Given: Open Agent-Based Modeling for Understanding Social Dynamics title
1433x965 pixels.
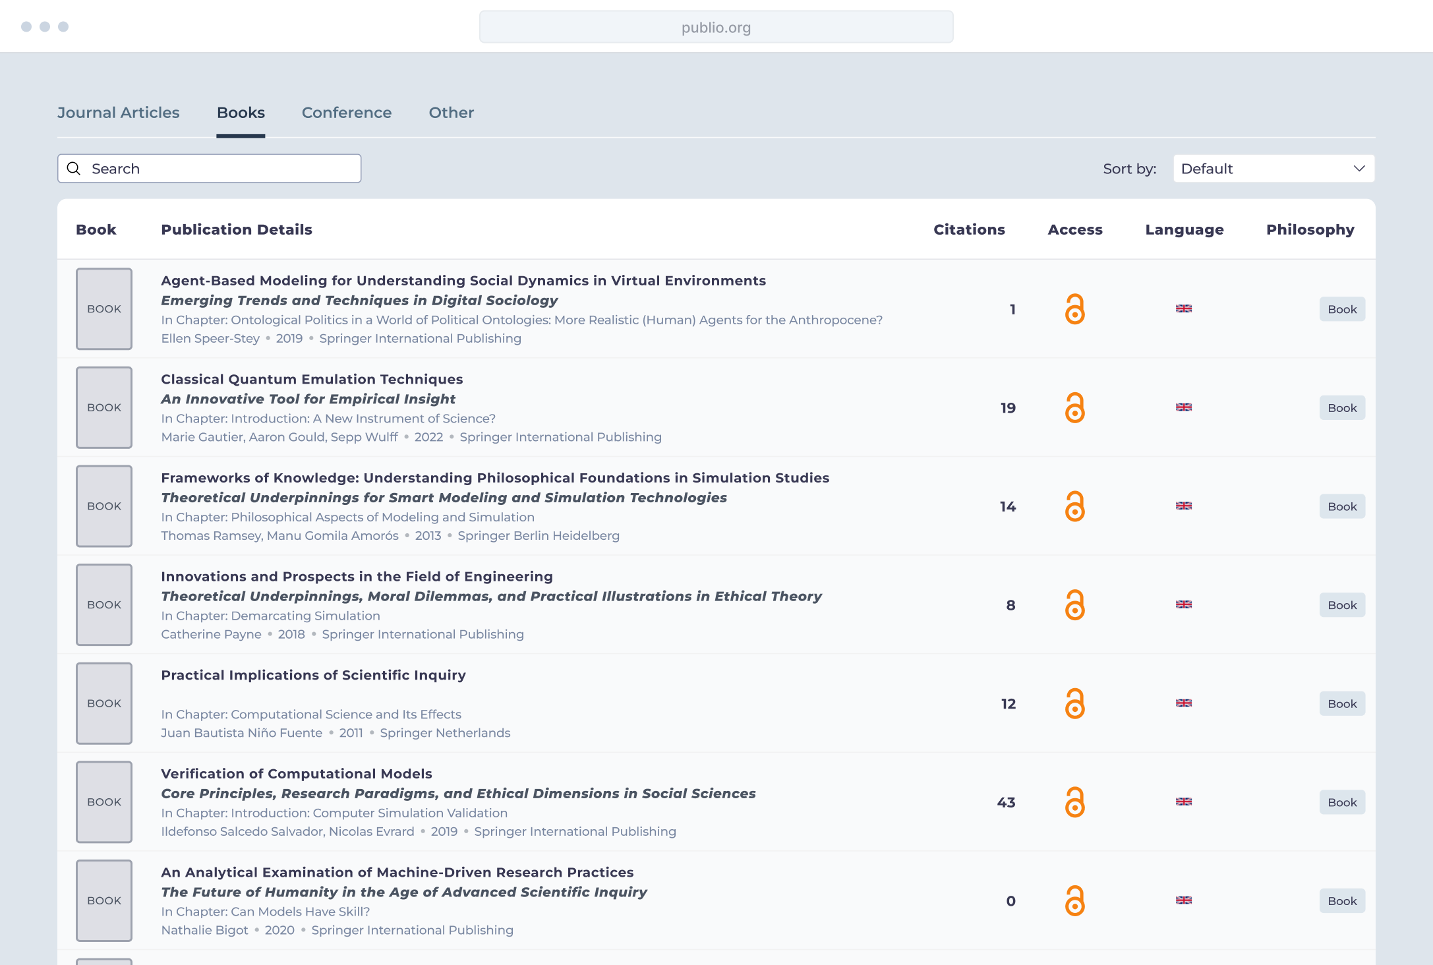Looking at the screenshot, I should click(463, 281).
